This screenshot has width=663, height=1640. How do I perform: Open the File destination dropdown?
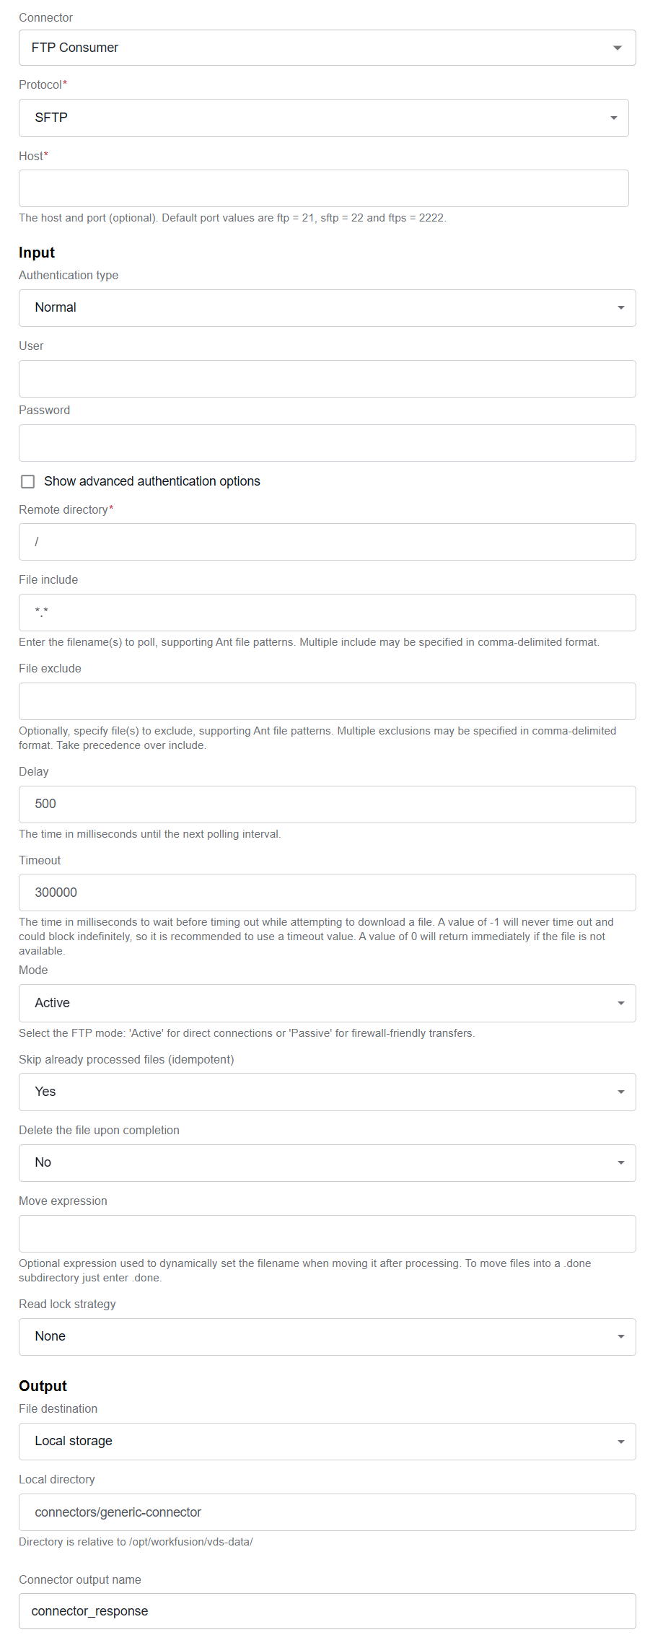[x=327, y=1442]
